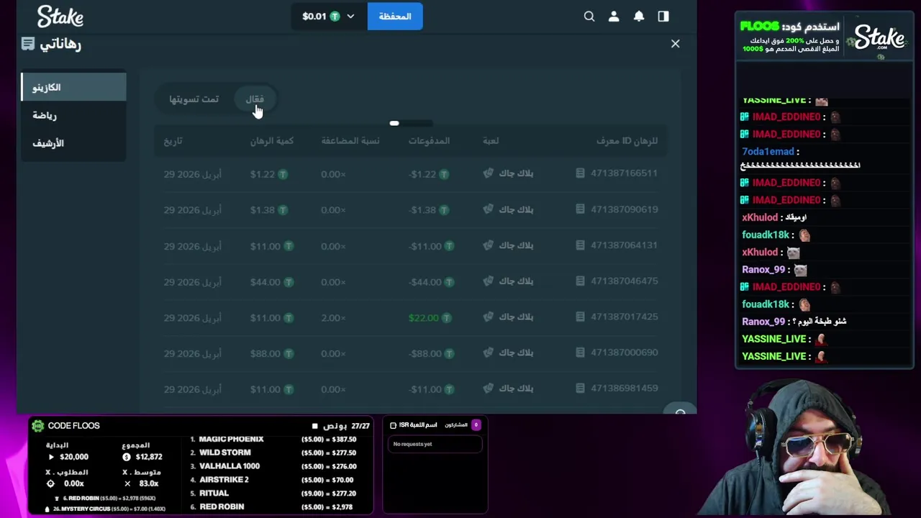
Task: Click the No requests yet box
Action: click(x=435, y=444)
